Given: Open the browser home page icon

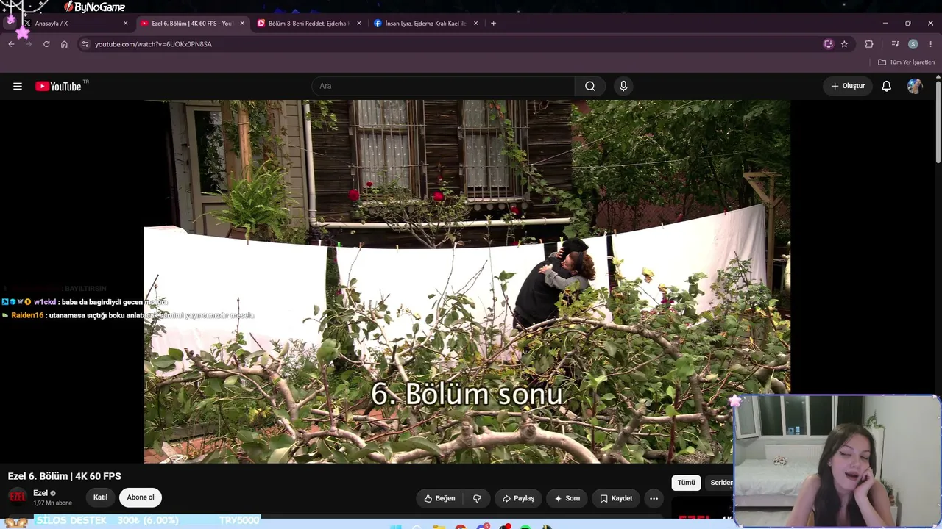Looking at the screenshot, I should tap(64, 44).
